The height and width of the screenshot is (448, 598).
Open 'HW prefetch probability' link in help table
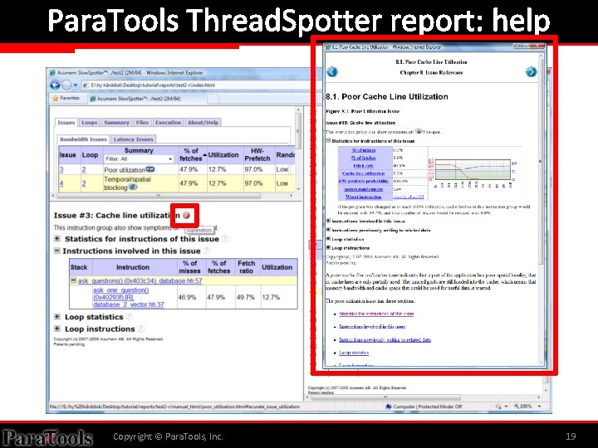[x=364, y=182]
